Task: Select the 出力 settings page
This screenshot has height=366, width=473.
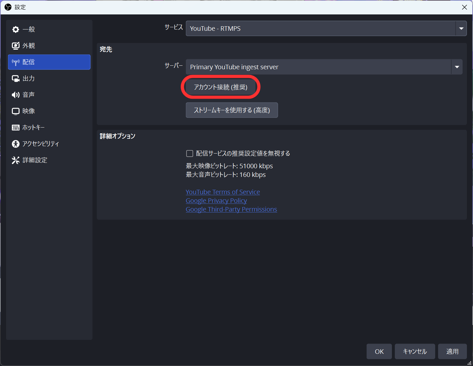Action: click(x=49, y=79)
